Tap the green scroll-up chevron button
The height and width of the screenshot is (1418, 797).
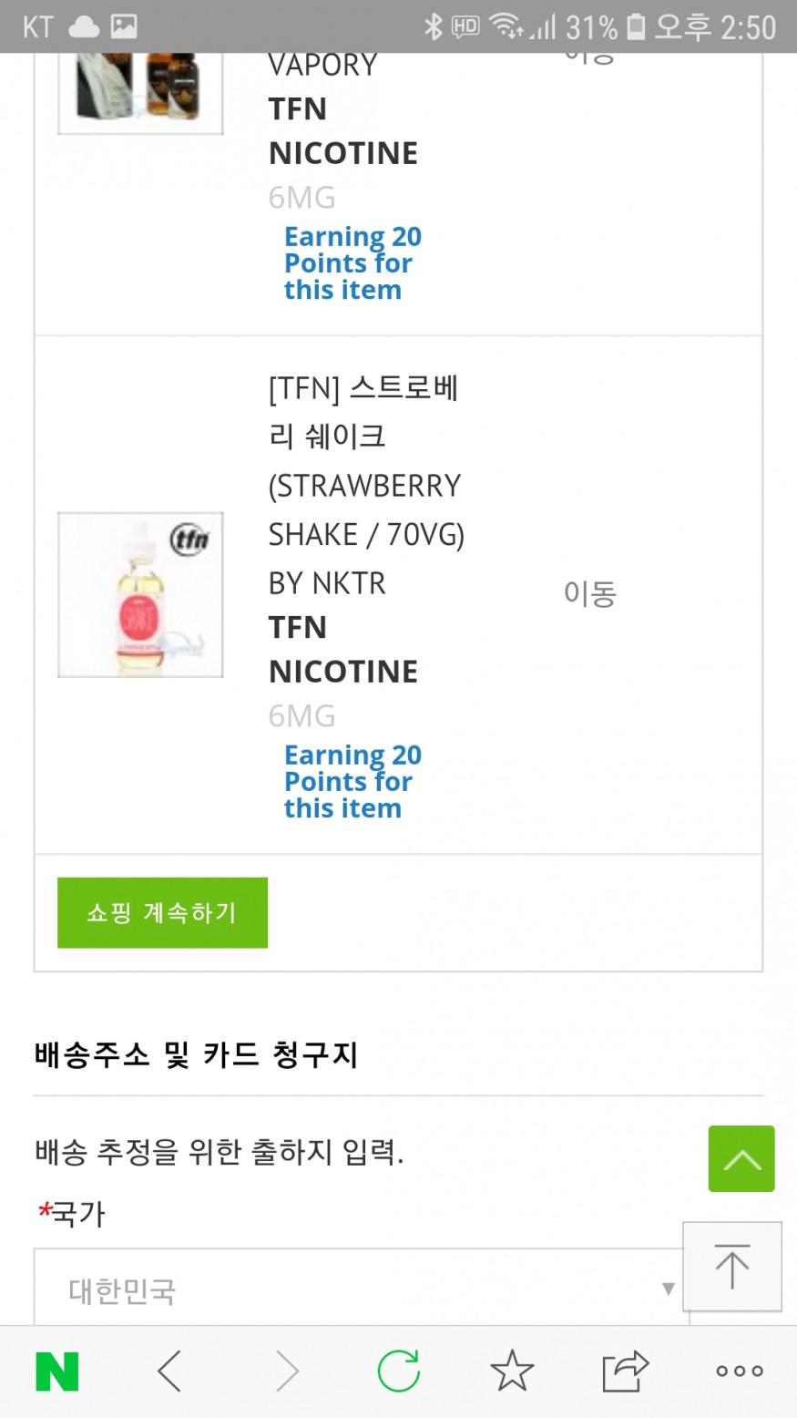[741, 1158]
